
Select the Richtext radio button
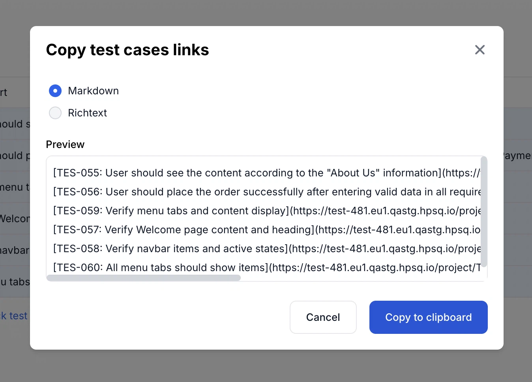tap(55, 113)
